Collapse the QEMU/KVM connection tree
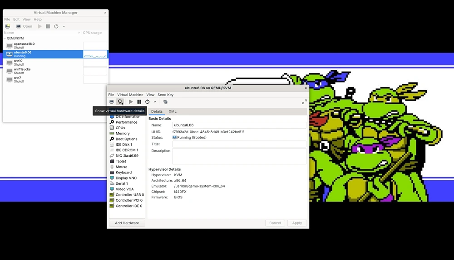Viewport: 454px width, 260px height. tap(5, 38)
